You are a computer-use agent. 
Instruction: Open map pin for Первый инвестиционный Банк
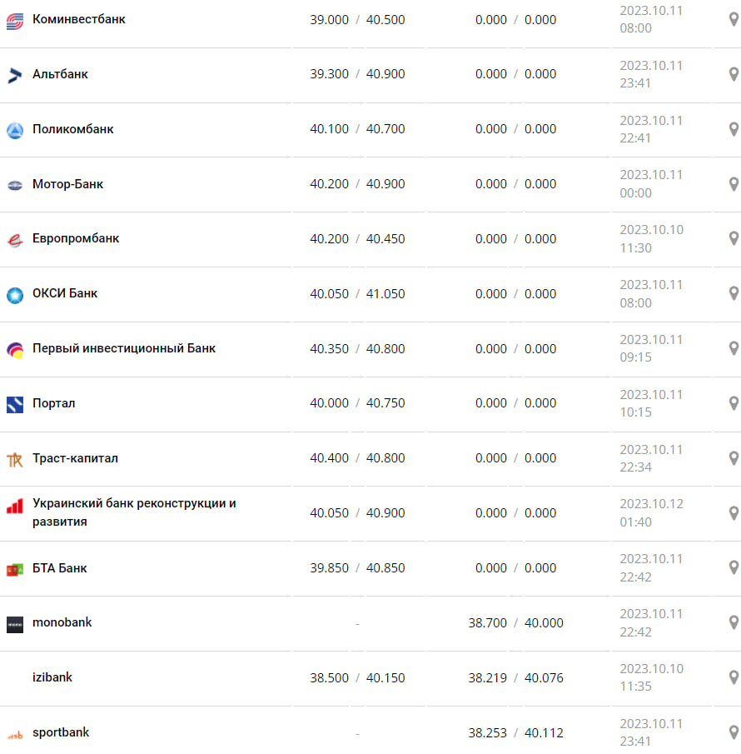(734, 348)
